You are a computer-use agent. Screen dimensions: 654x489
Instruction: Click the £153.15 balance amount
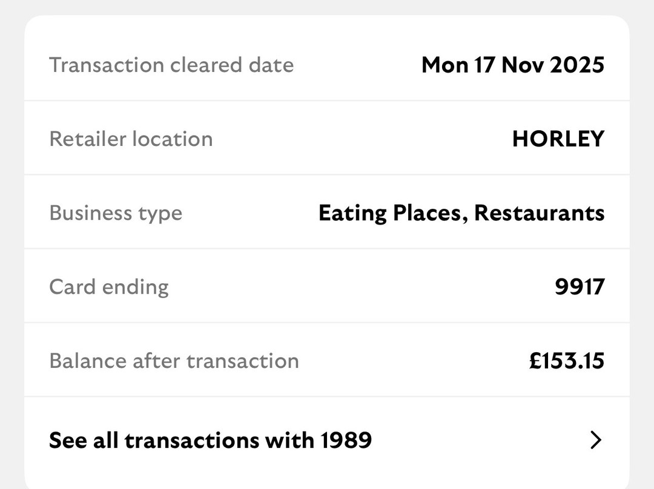tap(566, 361)
